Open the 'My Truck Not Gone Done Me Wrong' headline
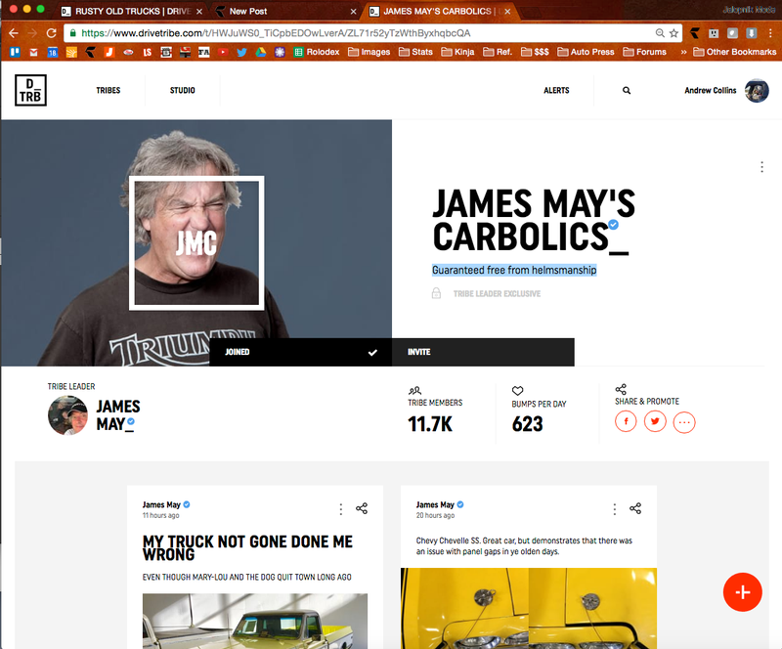 (x=247, y=547)
